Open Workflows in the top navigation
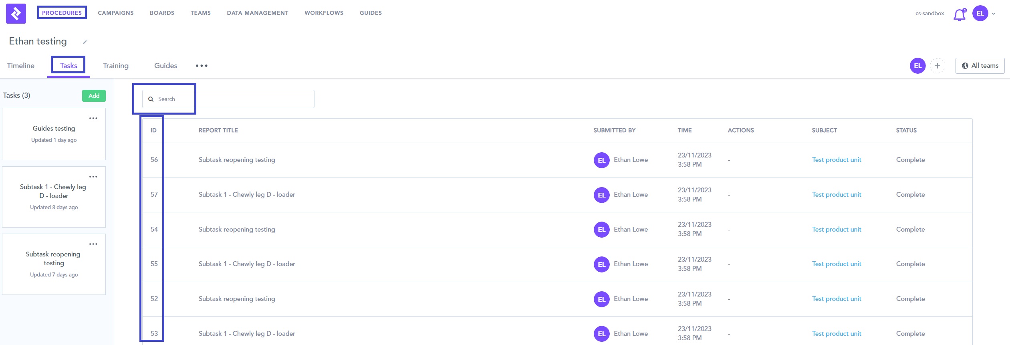Image resolution: width=1010 pixels, height=345 pixels. click(324, 13)
